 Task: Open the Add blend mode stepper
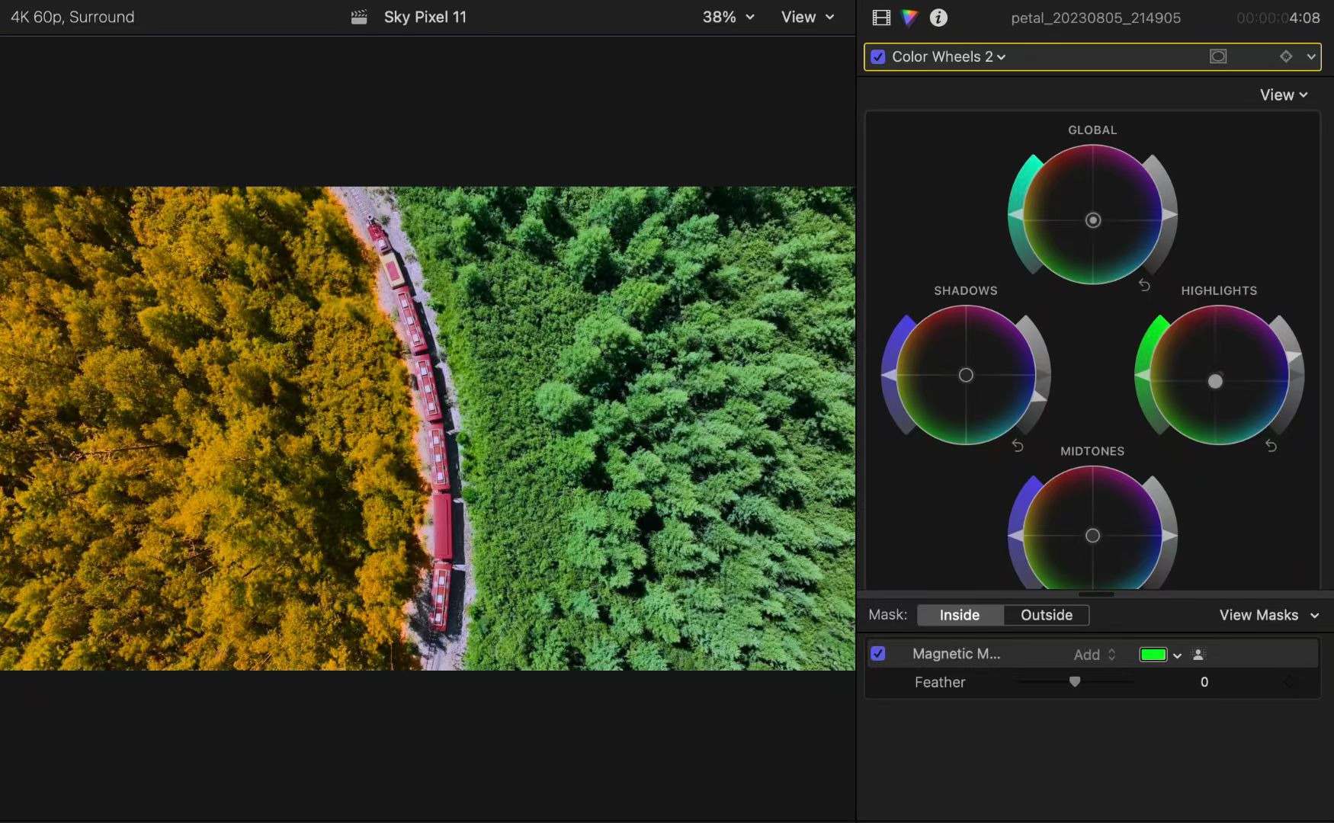click(1095, 655)
